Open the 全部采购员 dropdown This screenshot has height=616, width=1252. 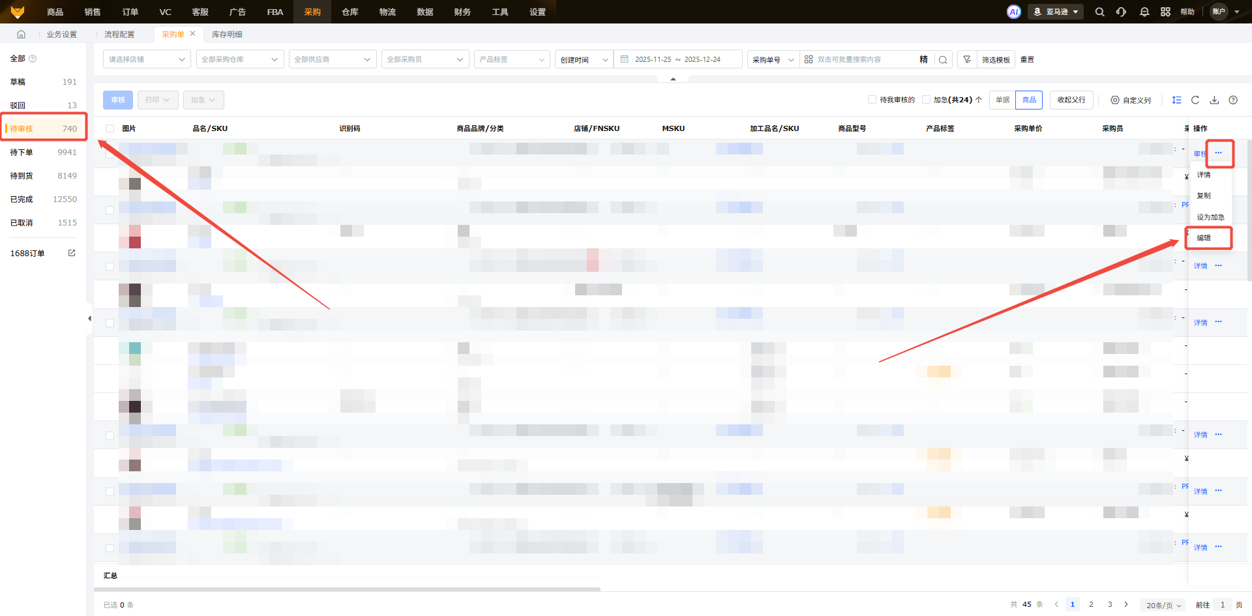pyautogui.click(x=425, y=59)
